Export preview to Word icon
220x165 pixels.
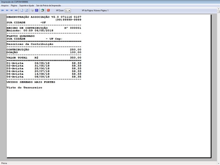pos(37,10)
